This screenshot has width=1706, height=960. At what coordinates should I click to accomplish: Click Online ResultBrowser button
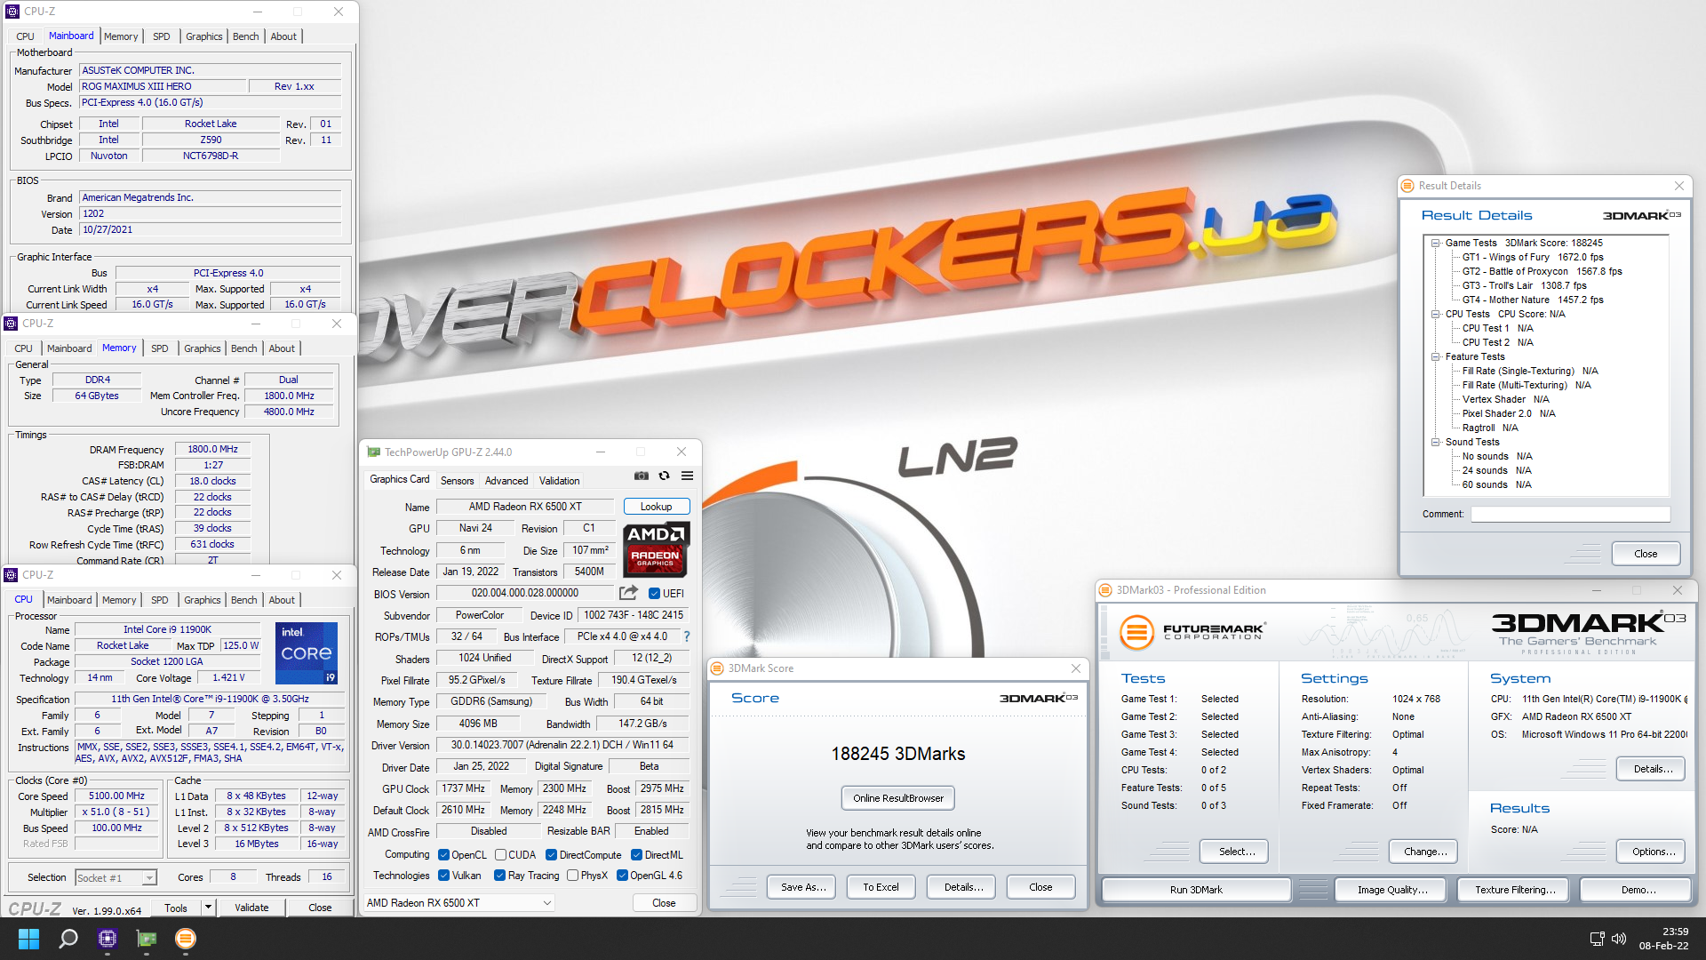click(898, 798)
